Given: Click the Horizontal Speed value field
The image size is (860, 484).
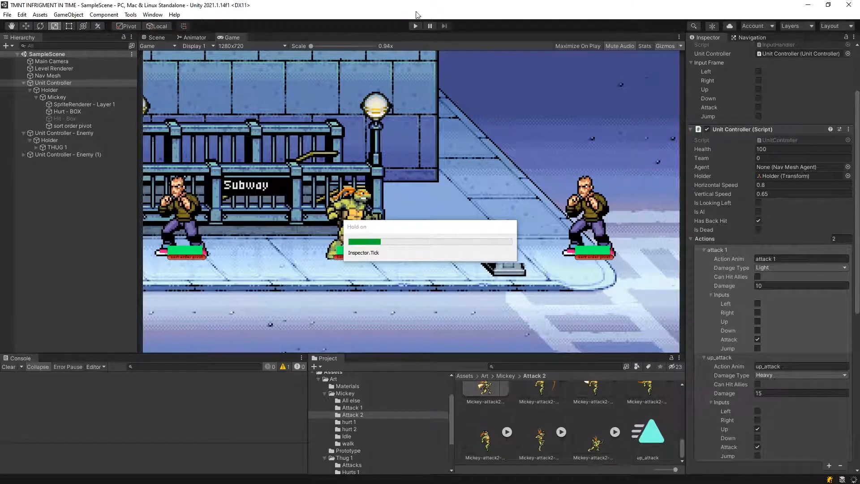Looking at the screenshot, I should [803, 185].
